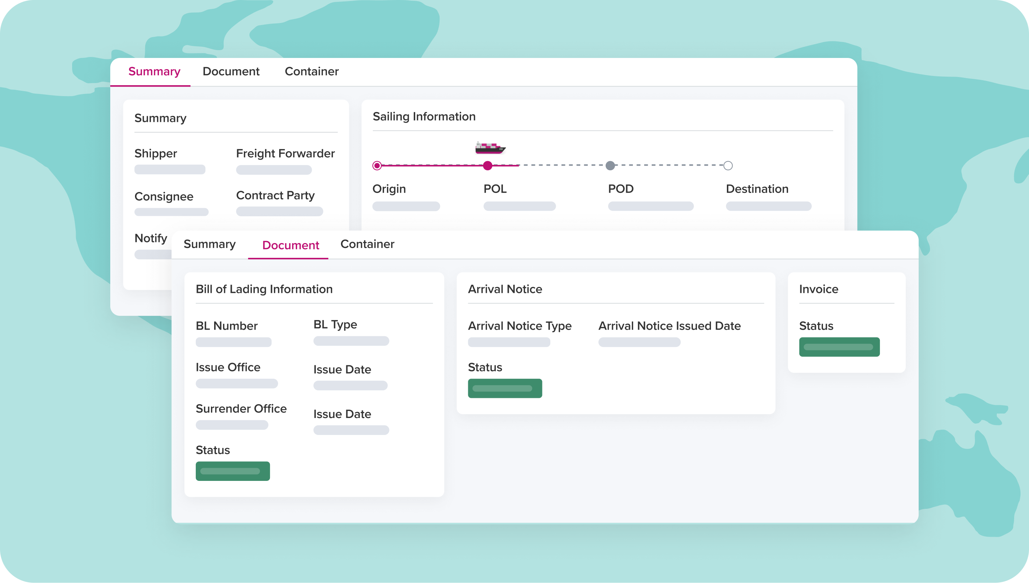Screen dimensions: 1029x583
Task: Click the pink progress line between Origin and POL
Action: click(x=433, y=165)
